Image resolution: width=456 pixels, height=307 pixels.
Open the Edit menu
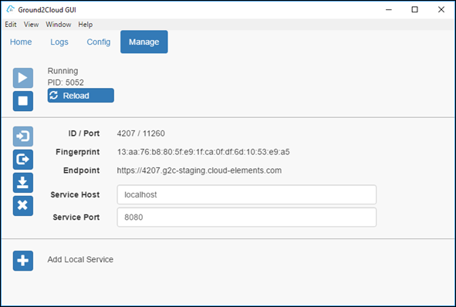(11, 25)
